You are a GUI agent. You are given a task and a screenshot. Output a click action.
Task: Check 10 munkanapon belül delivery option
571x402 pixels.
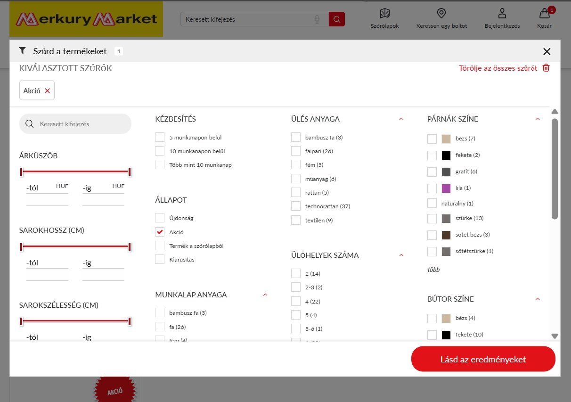pyautogui.click(x=160, y=151)
